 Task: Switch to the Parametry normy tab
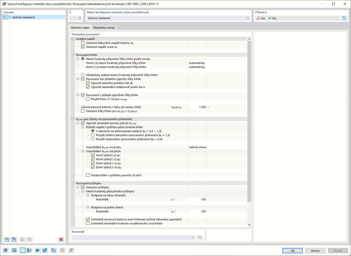[x=104, y=28]
